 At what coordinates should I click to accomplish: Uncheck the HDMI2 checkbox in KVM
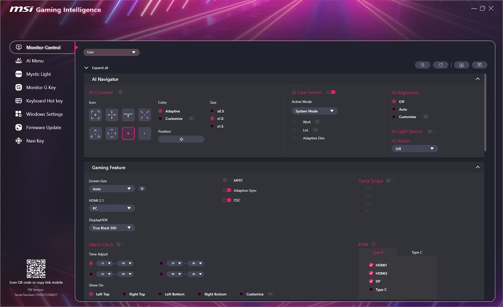coord(371,273)
